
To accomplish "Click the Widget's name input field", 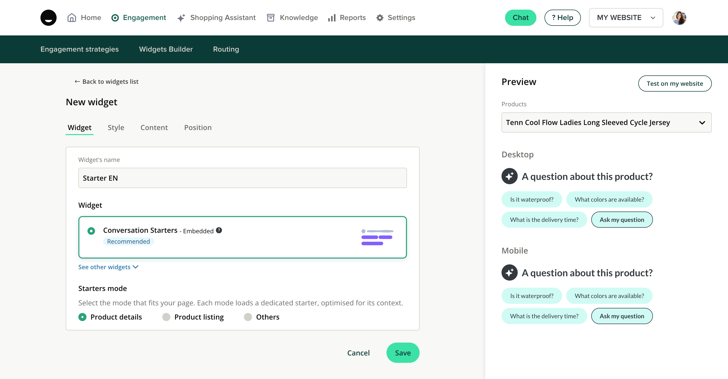I will coord(242,178).
